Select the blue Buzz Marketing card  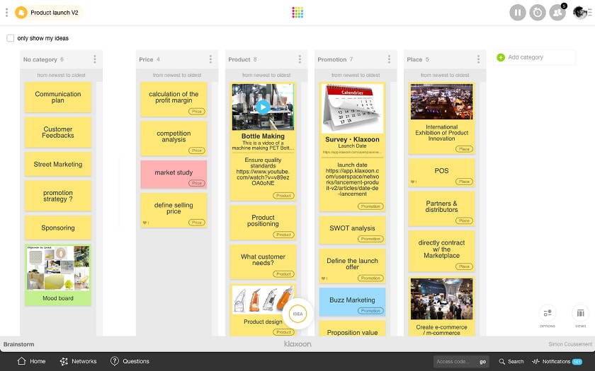(352, 302)
